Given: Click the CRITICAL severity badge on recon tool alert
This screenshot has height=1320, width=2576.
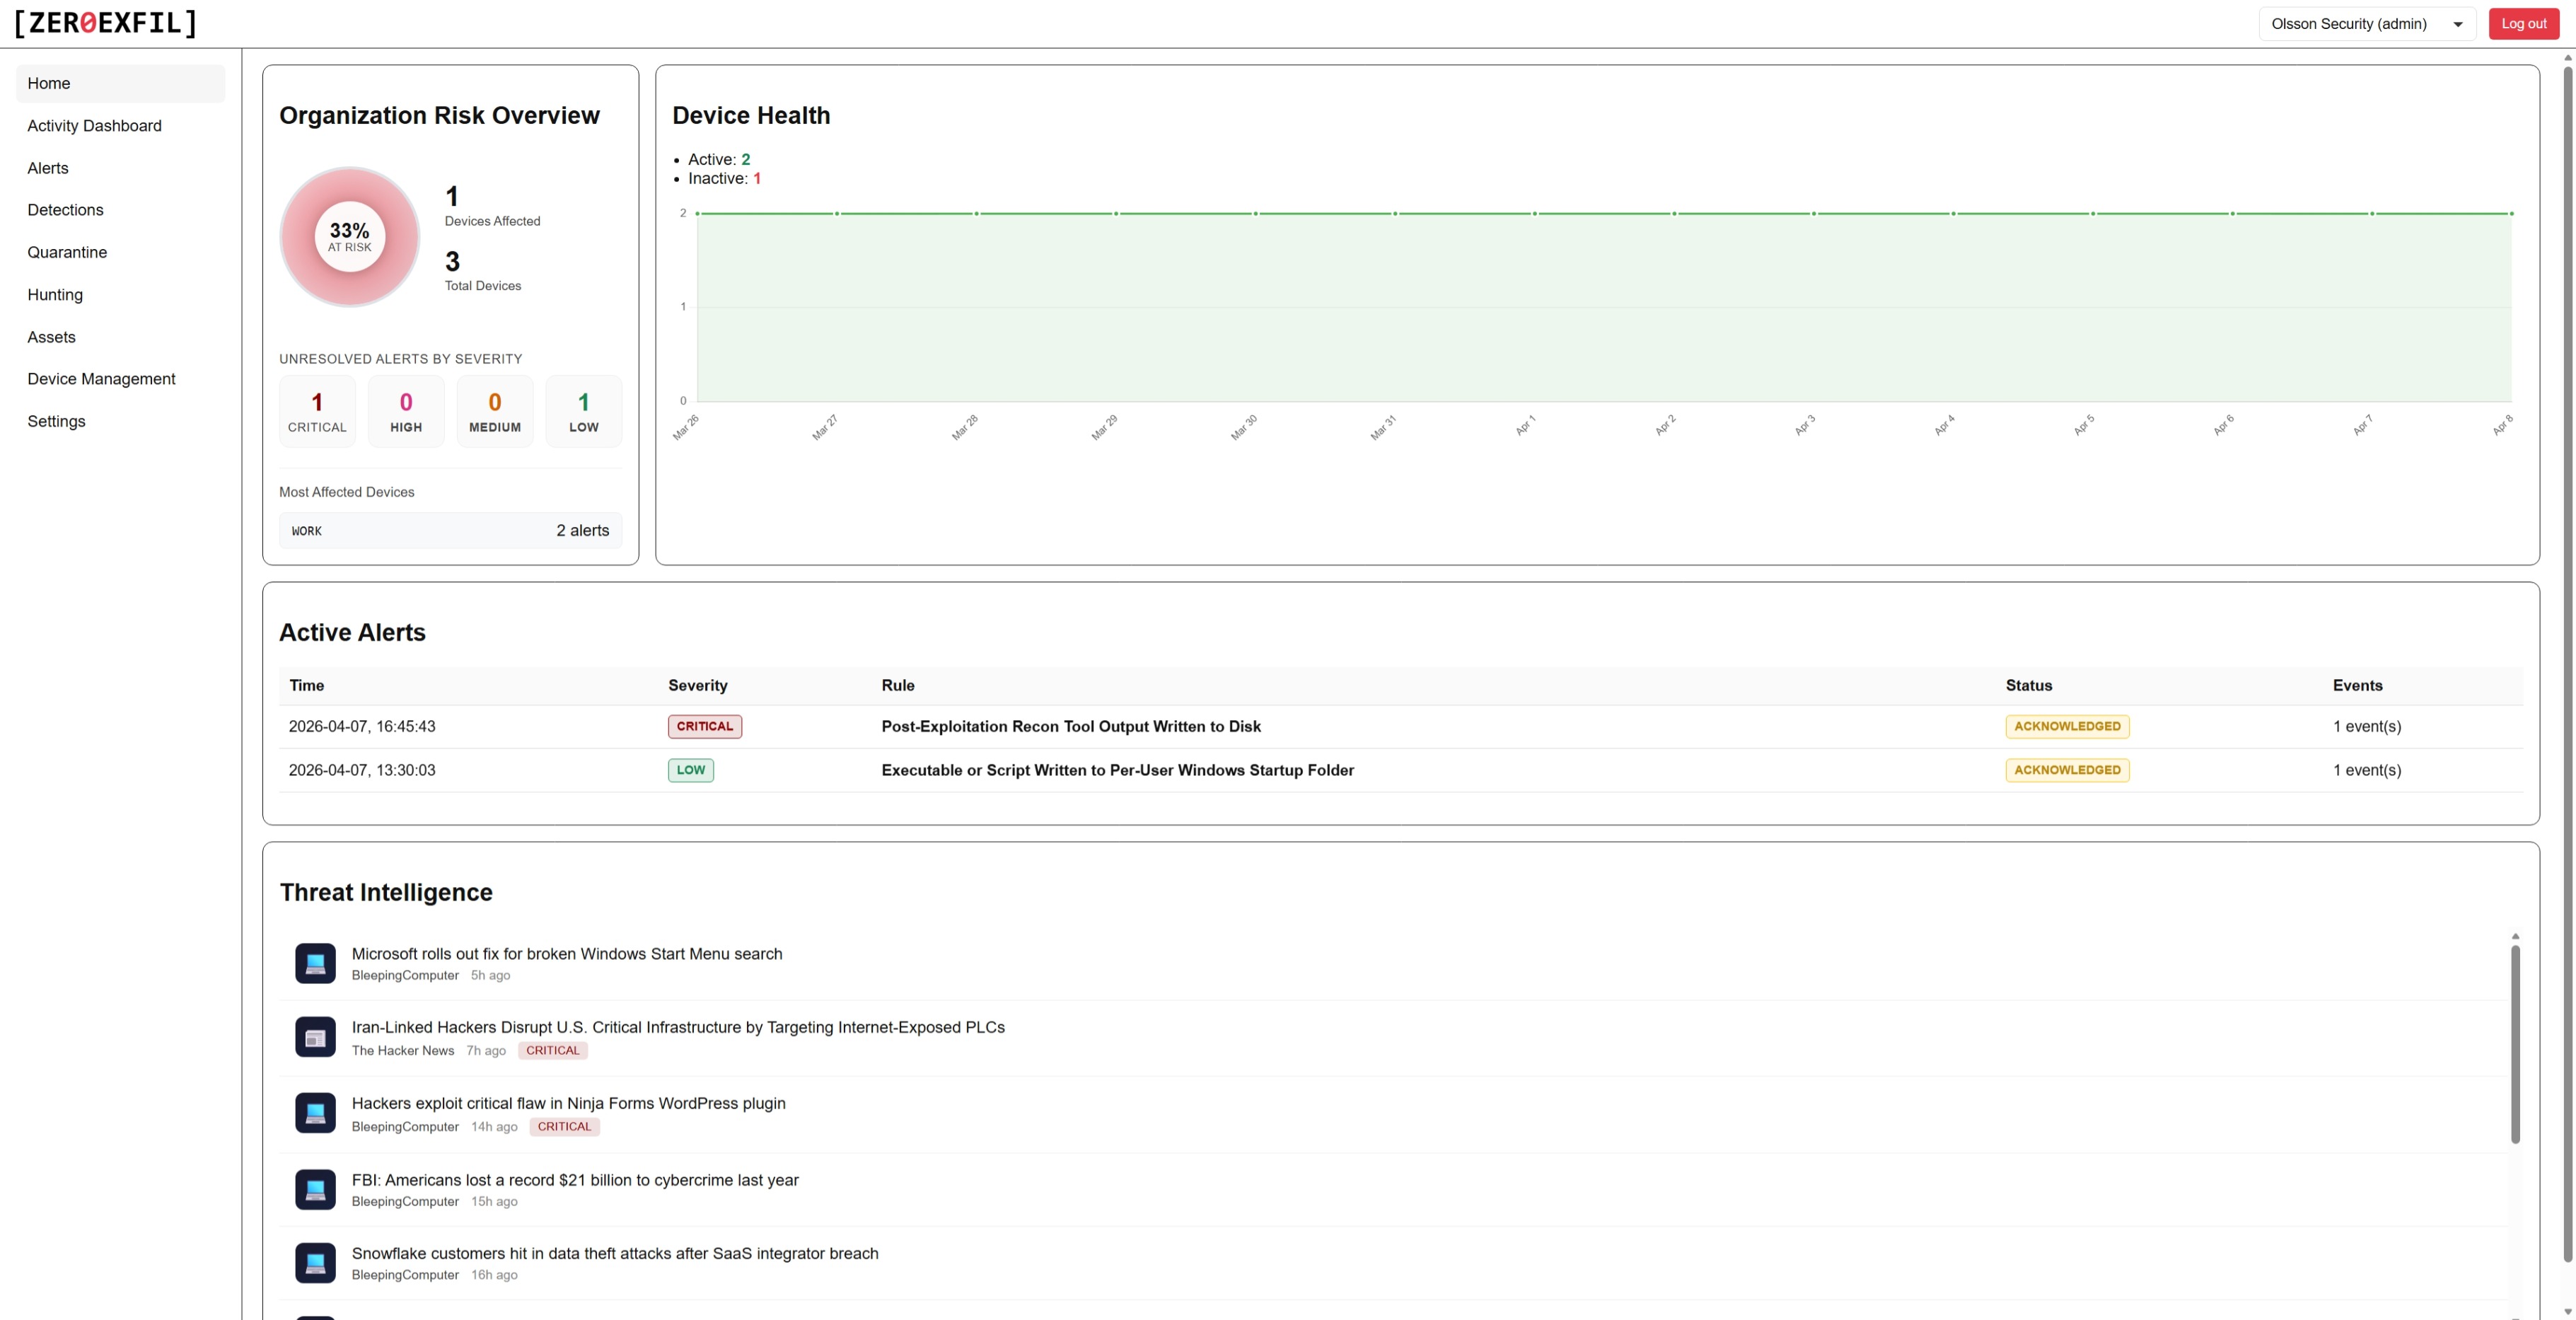Looking at the screenshot, I should click(x=704, y=726).
